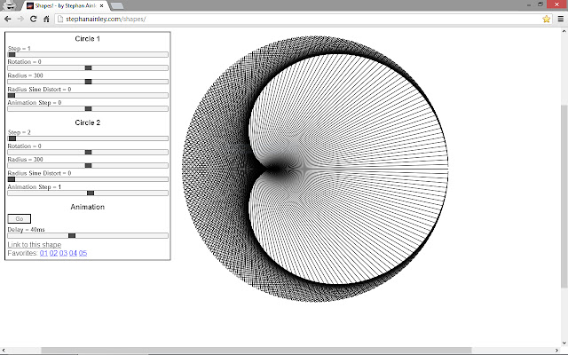Viewport: 568px width, 355px height.
Task: Click the 'Animation Step = 1' label
Action: (x=35, y=186)
